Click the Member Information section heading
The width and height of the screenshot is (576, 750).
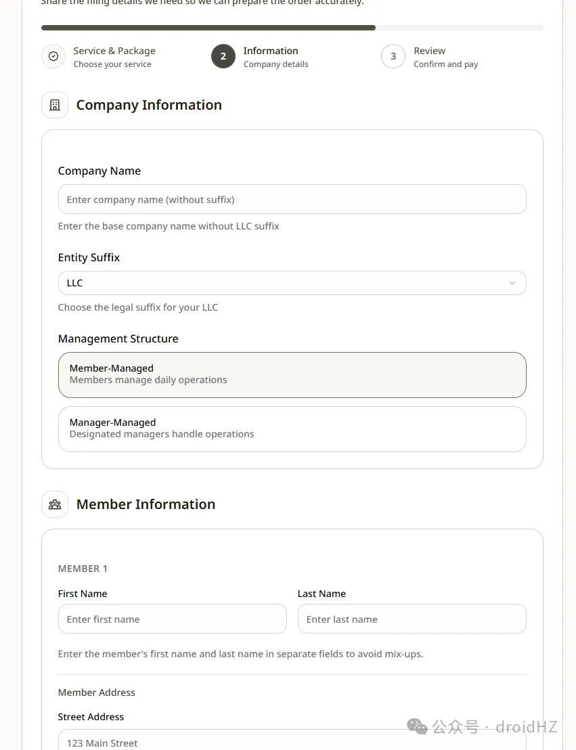[146, 504]
